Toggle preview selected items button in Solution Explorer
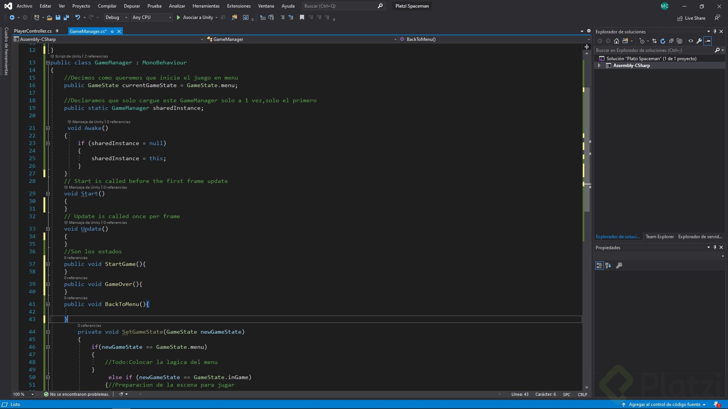This screenshot has height=409, width=728. pos(708,41)
